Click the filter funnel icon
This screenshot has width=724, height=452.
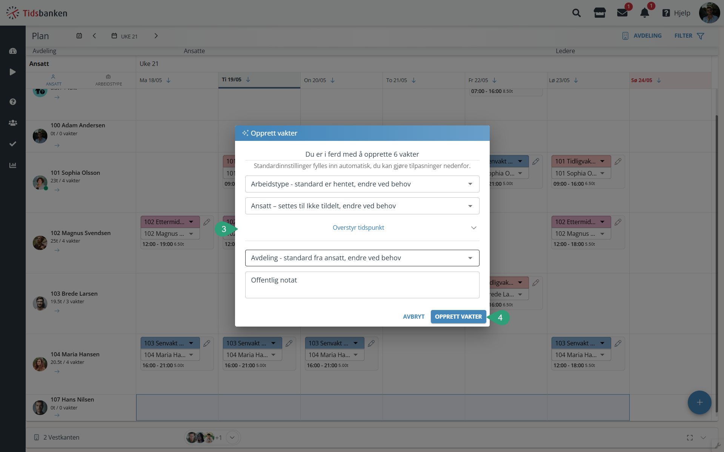[x=701, y=36]
